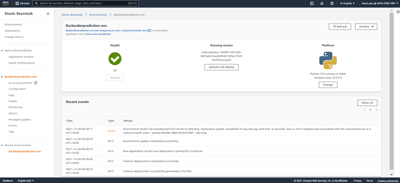Open the Actions dropdown
400x183 pixels.
pos(366,27)
